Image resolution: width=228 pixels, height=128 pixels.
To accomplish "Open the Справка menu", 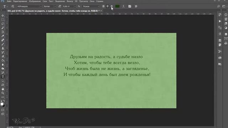I will pos(100,1).
